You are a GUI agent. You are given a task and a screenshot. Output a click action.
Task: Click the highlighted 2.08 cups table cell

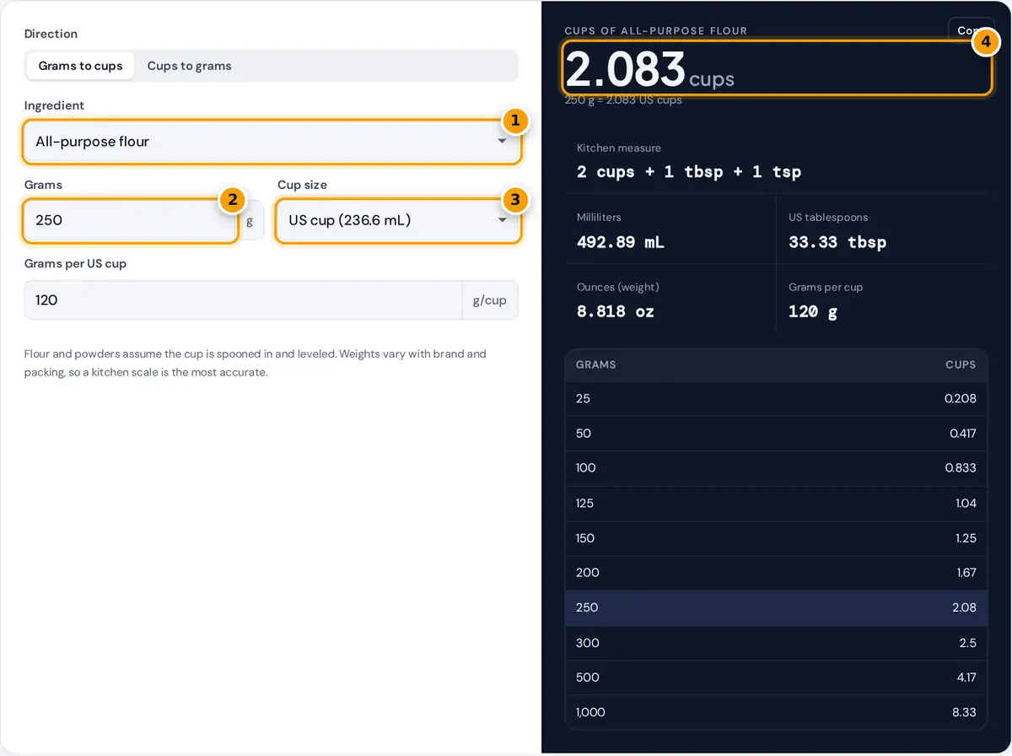(965, 607)
